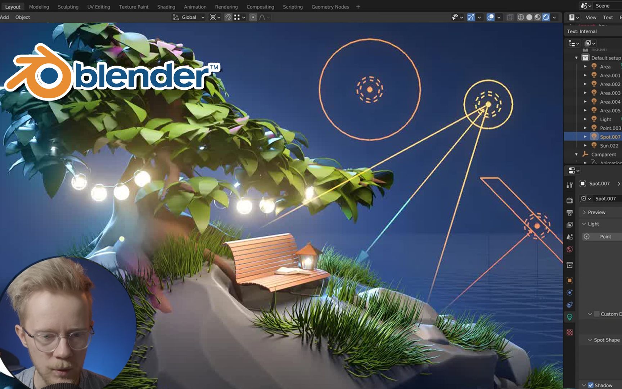The width and height of the screenshot is (622, 389).
Task: Click the Point light type button
Action: coord(605,237)
